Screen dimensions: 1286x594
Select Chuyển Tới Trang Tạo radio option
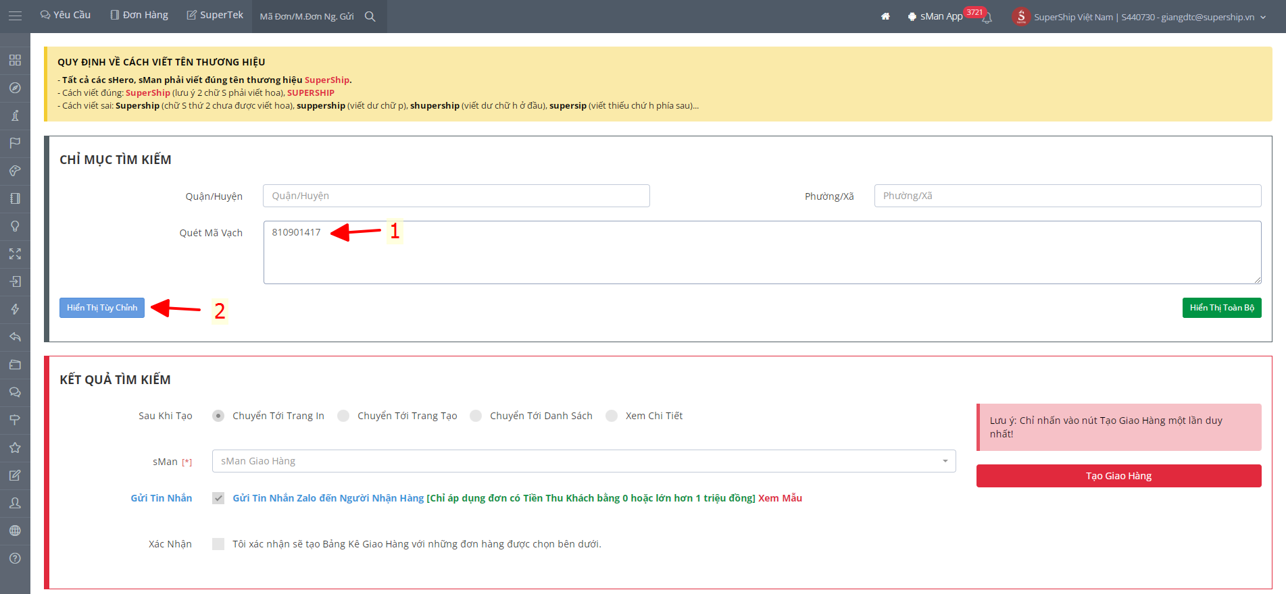click(x=343, y=416)
